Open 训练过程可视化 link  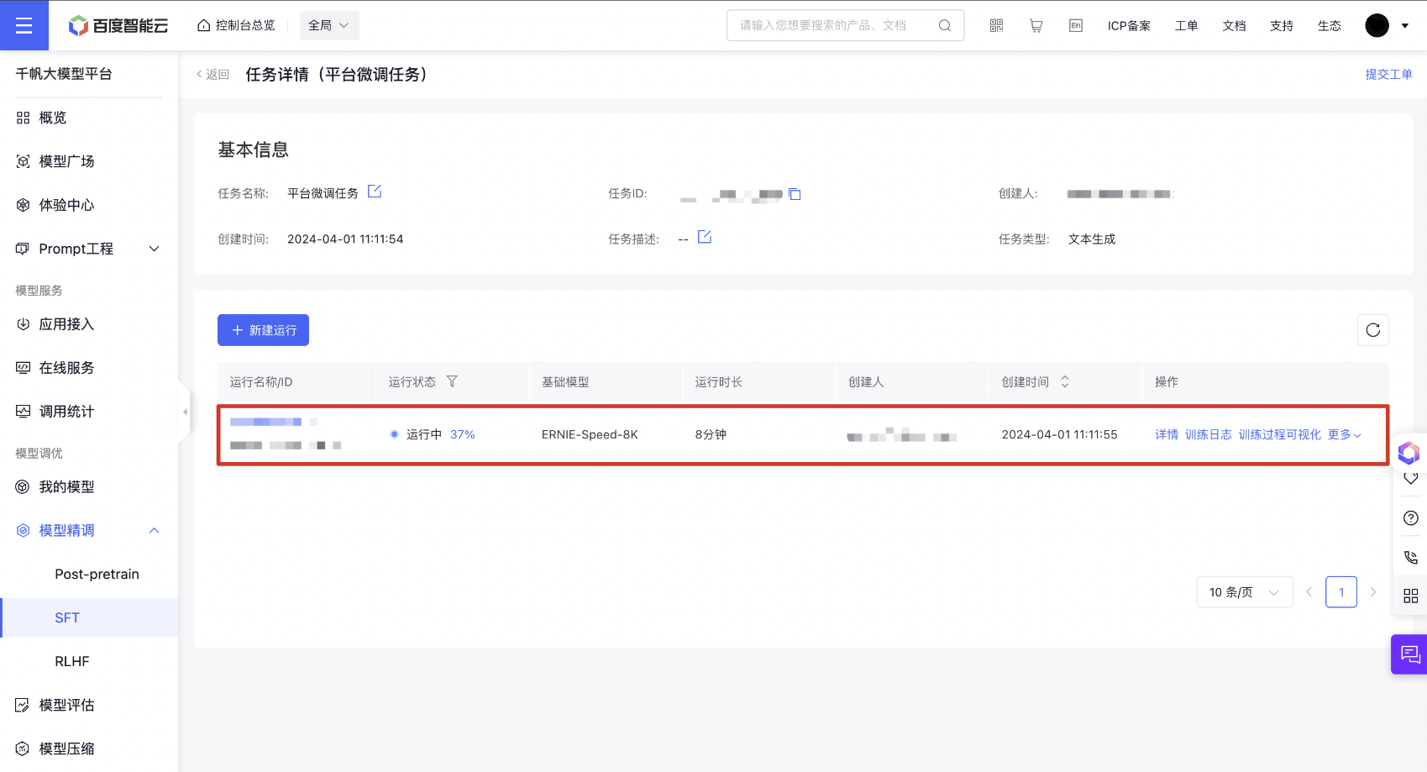1279,434
